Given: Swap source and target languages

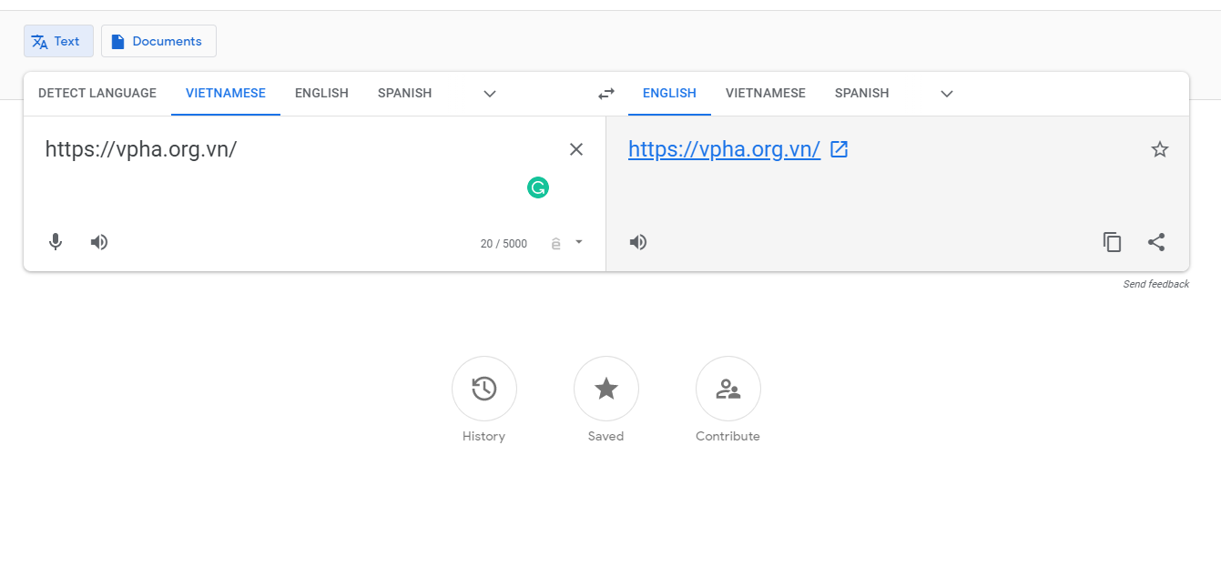Looking at the screenshot, I should (606, 94).
